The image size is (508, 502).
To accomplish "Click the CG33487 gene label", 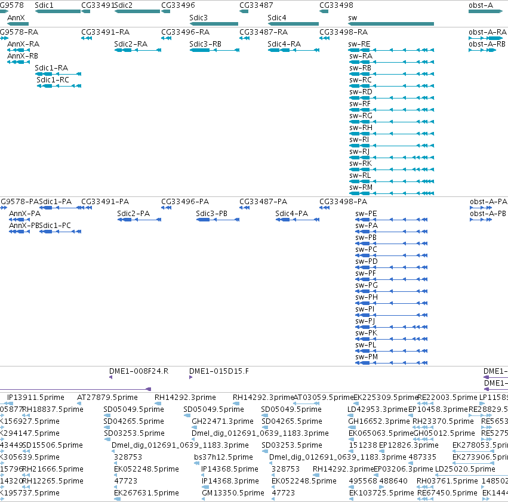I will 256,5.
